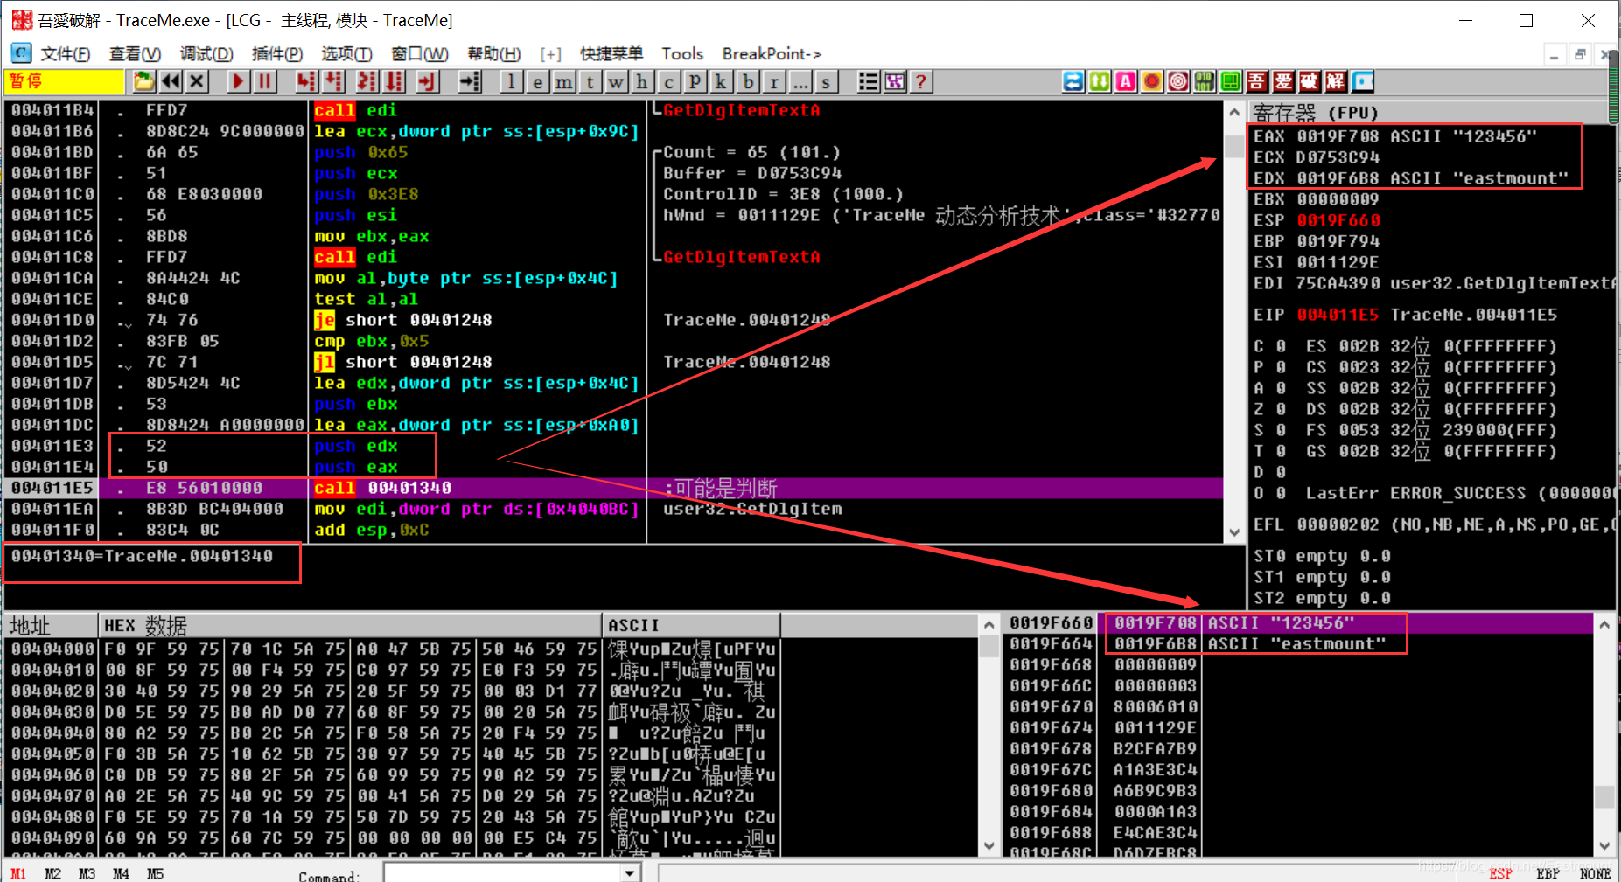Screen dimensions: 1621x882
Task: Click the 寄存器 (FPU) registers header
Action: tap(1315, 113)
